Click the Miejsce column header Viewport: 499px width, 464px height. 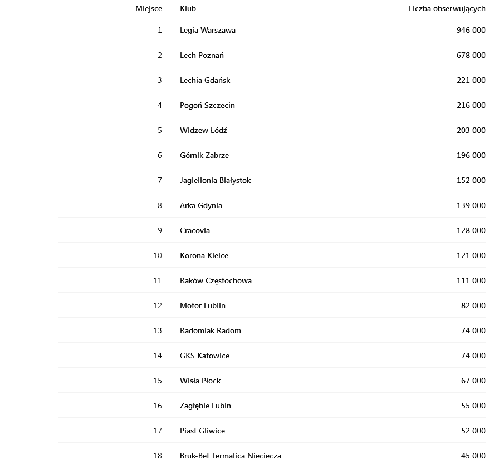pos(149,8)
